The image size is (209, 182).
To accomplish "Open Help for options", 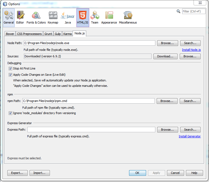I will [194, 173].
